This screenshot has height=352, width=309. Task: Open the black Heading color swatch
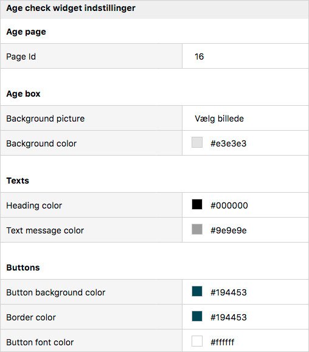197,204
